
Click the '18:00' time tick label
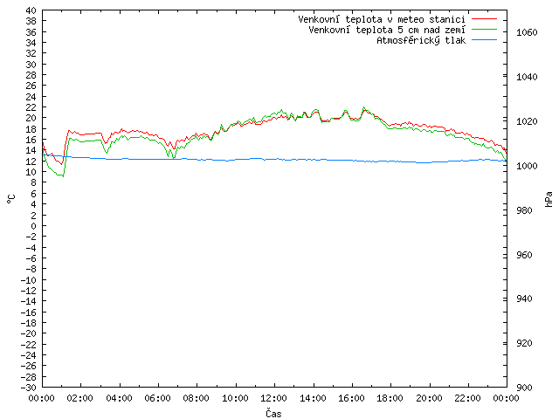(390, 398)
